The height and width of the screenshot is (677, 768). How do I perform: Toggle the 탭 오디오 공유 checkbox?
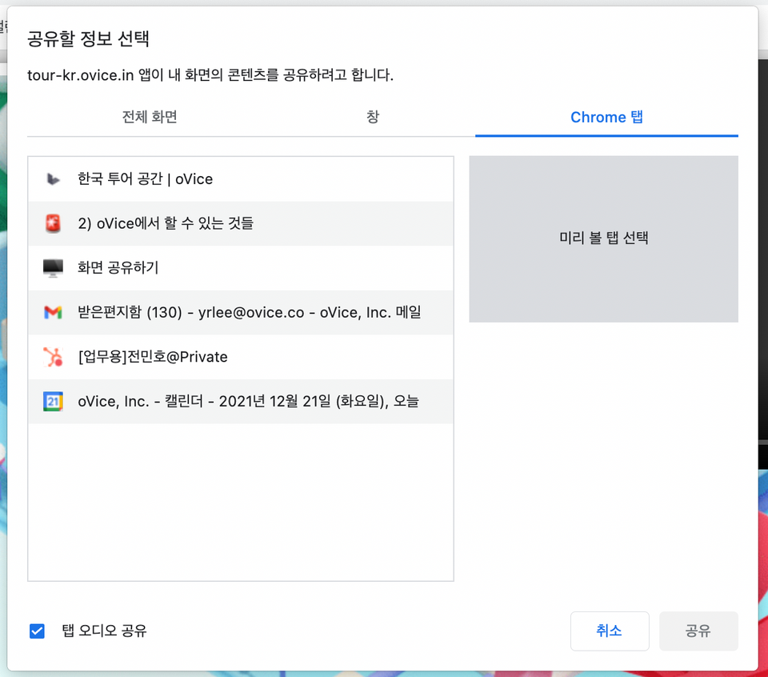coord(37,631)
